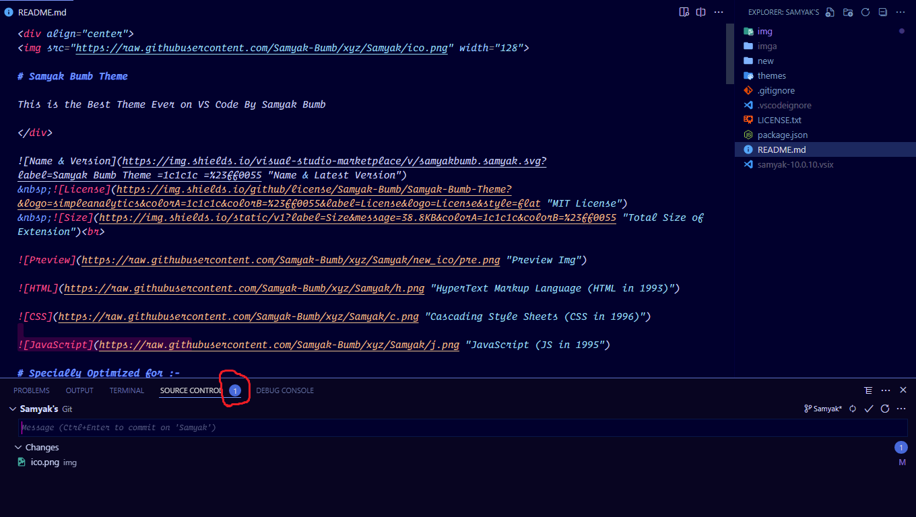
Task: Select the Debug Console tab
Action: tap(284, 390)
